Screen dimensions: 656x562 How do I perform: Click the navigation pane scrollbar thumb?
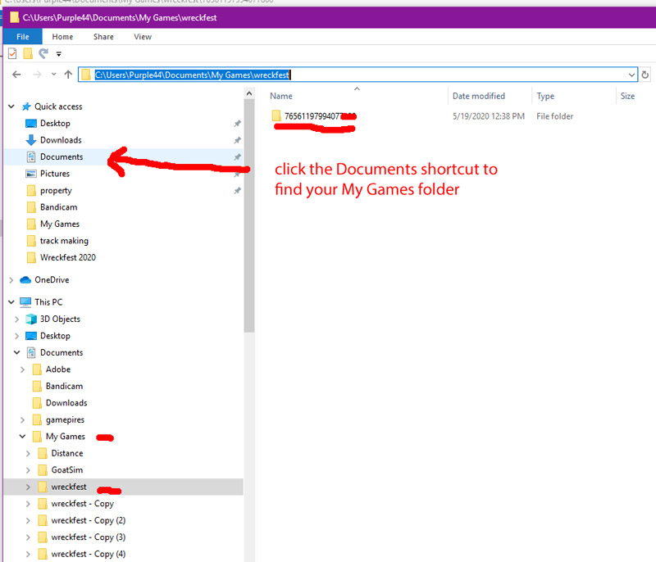click(x=249, y=216)
